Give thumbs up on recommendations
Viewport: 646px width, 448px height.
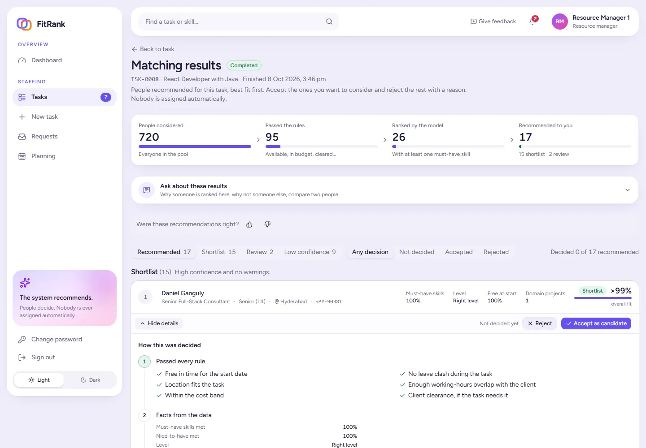click(249, 224)
